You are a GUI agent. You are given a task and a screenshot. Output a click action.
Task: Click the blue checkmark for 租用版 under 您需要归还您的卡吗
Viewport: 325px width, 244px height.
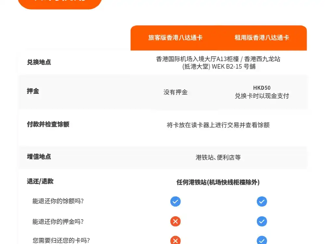point(262,240)
